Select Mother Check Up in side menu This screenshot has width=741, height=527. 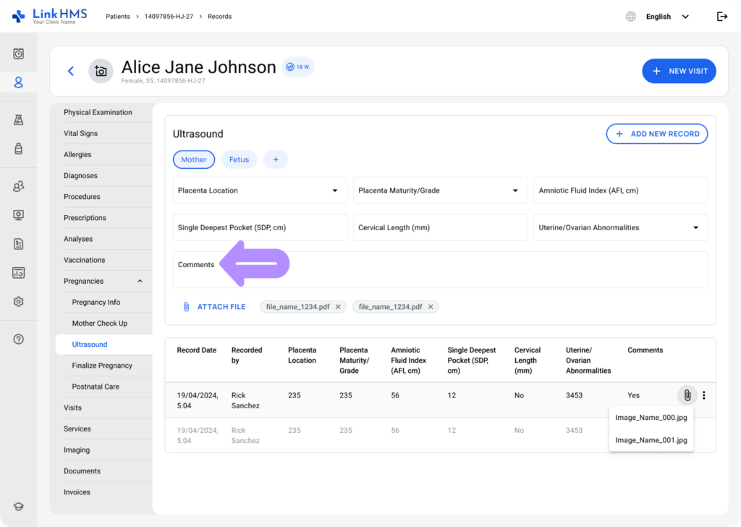point(99,324)
